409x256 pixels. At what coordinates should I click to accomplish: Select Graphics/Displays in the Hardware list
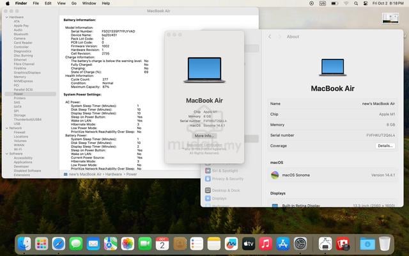27,72
